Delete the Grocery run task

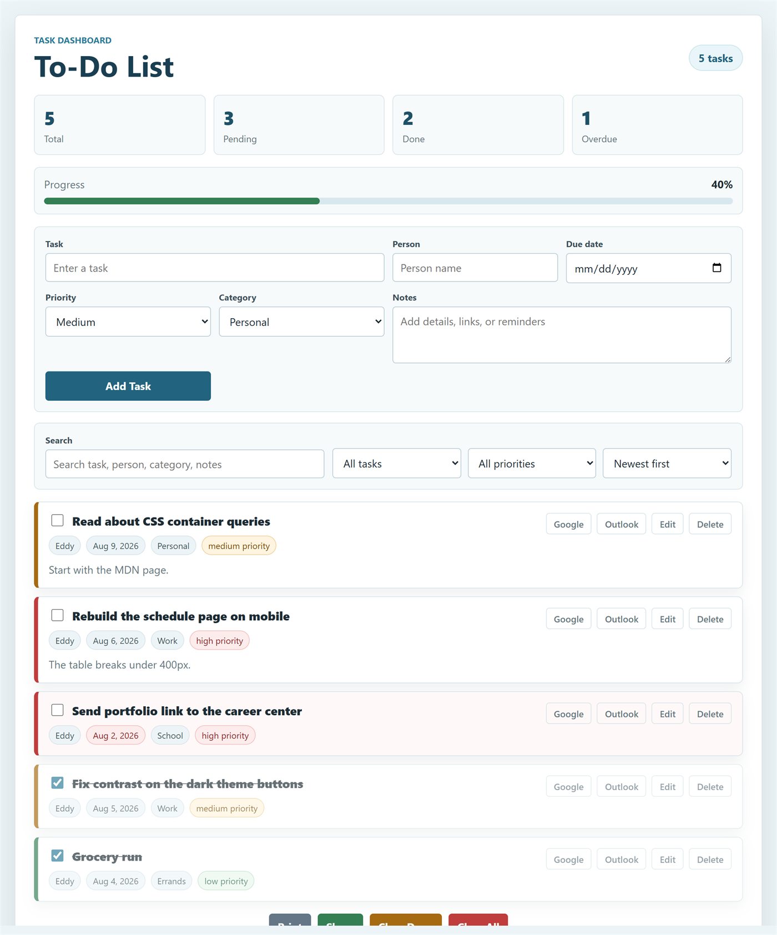(x=710, y=859)
